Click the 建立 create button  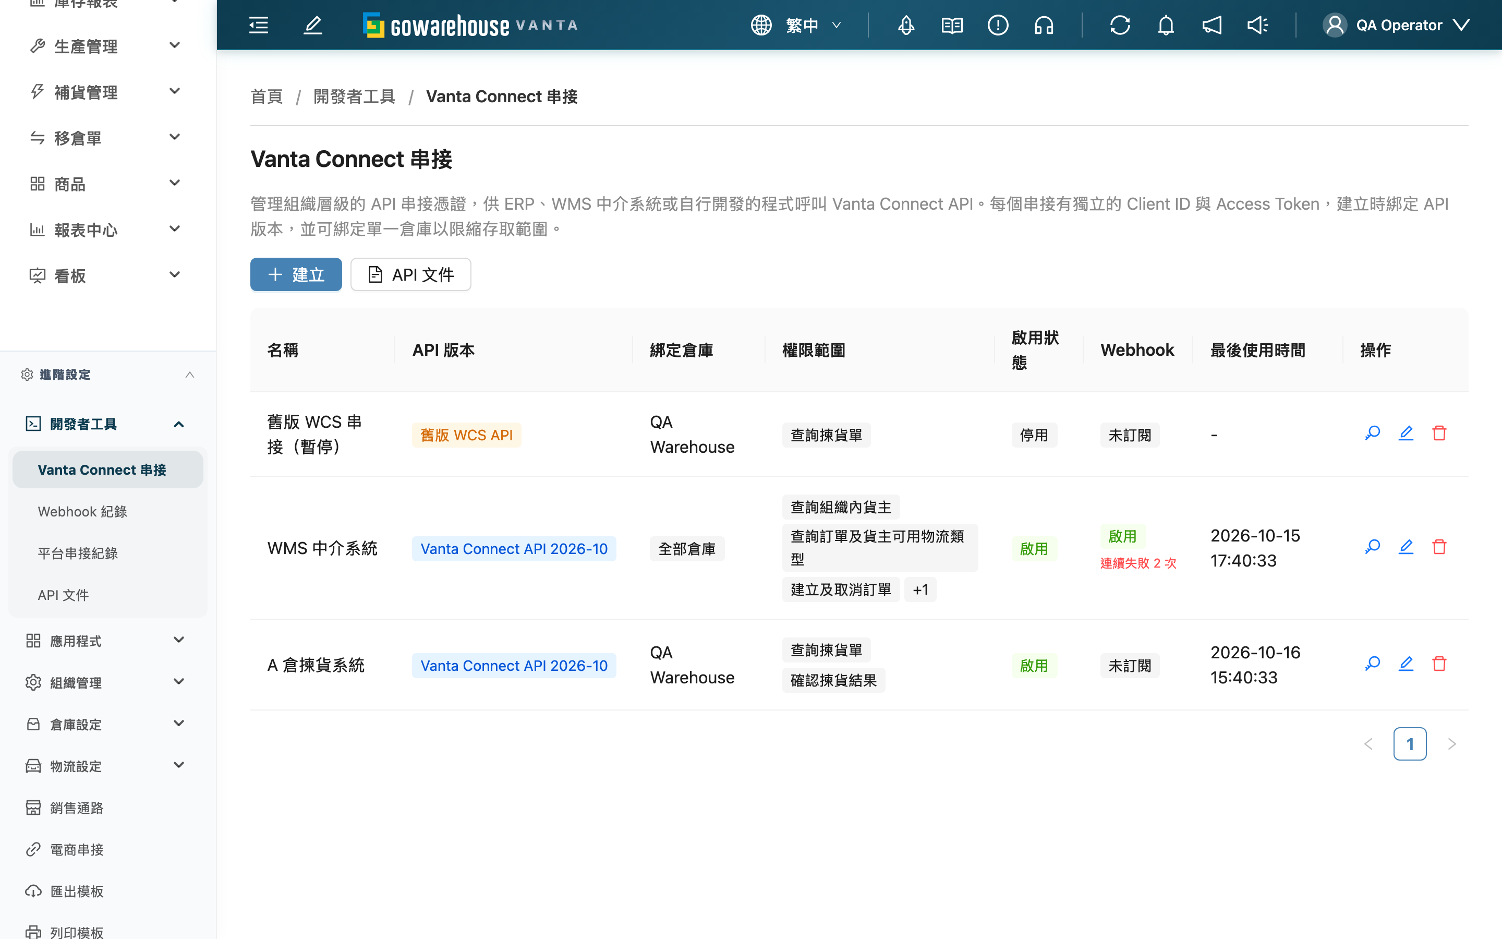[296, 274]
